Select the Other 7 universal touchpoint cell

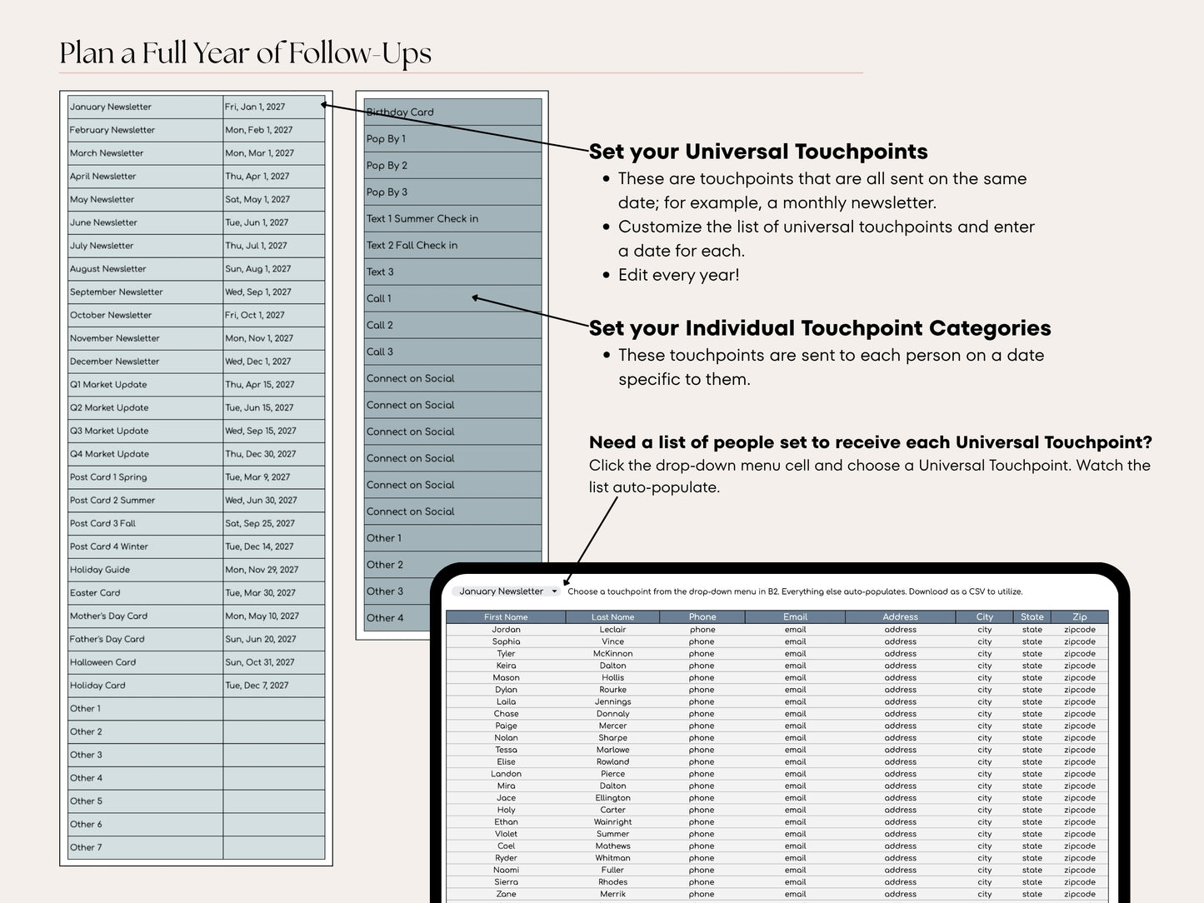click(145, 847)
